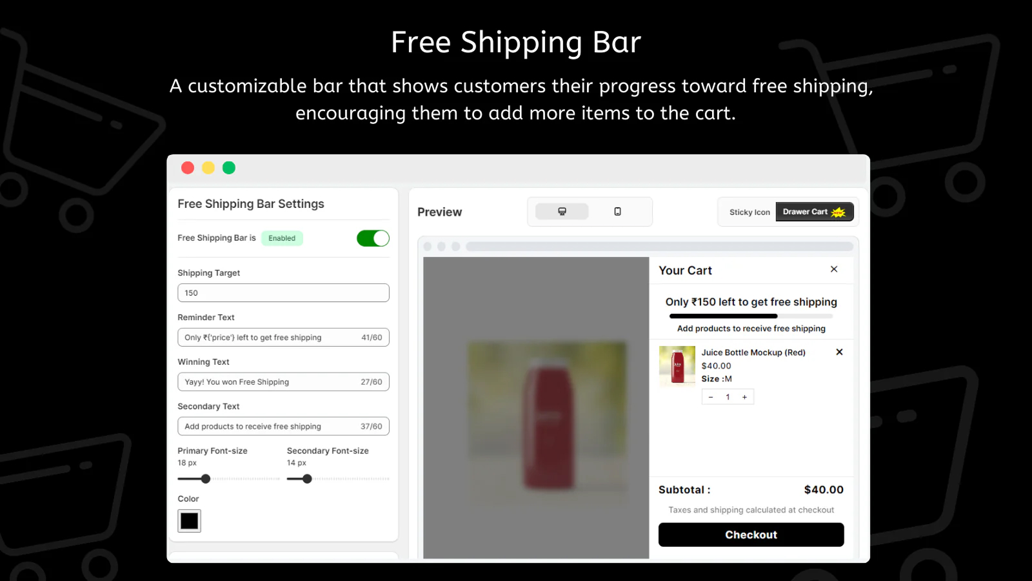Screen dimensions: 1032x581
Task: Select the Sticky Icon tab
Action: click(749, 212)
